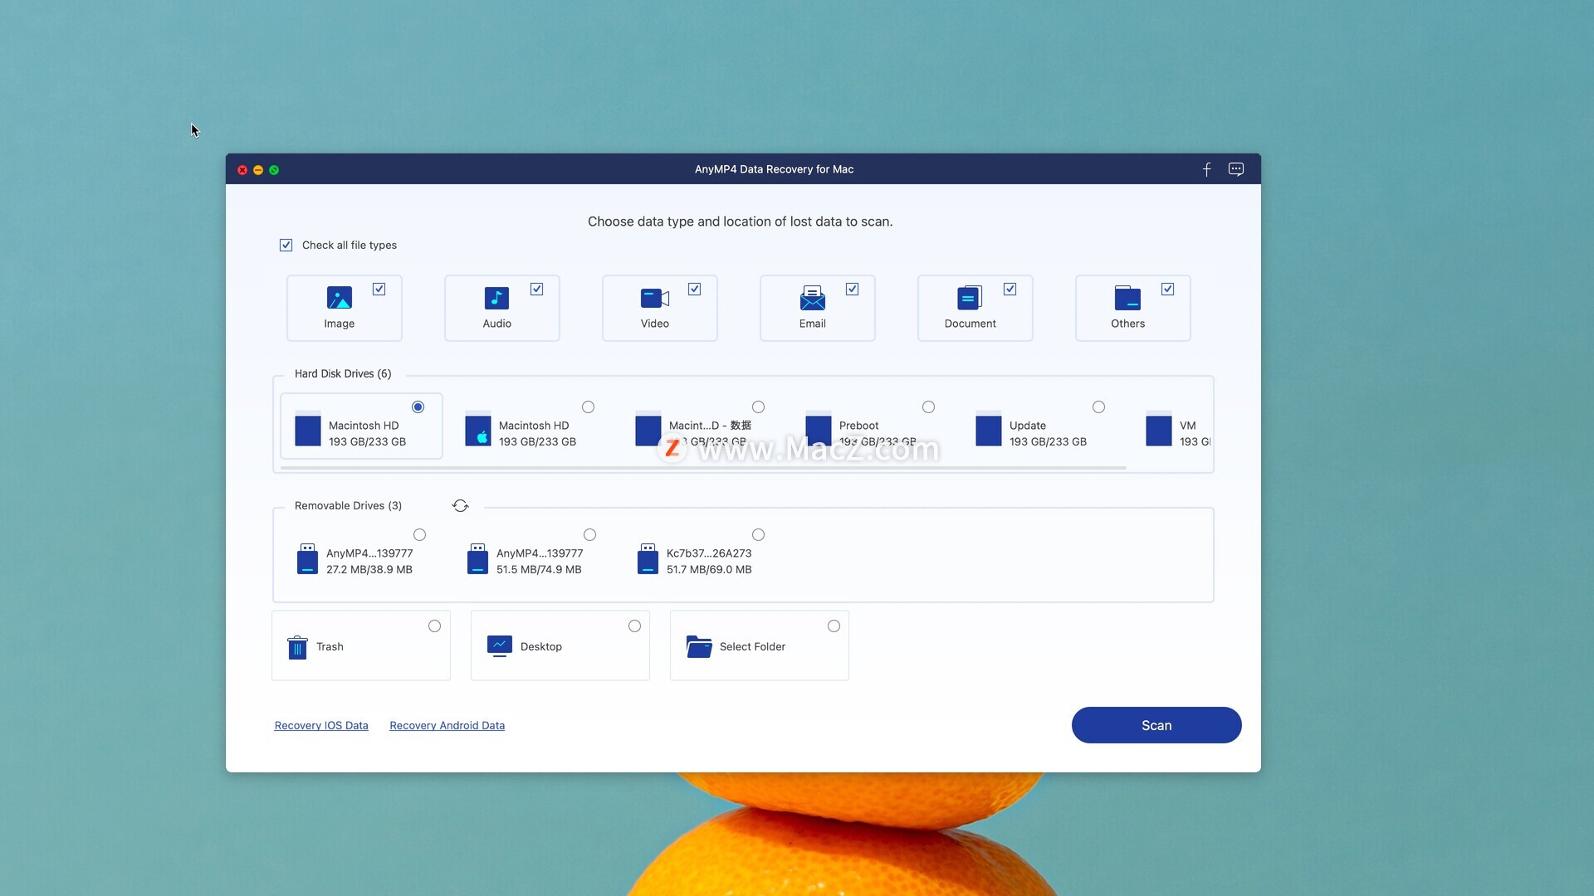The image size is (1594, 896).
Task: Click the Image file type icon
Action: pyautogui.click(x=339, y=297)
